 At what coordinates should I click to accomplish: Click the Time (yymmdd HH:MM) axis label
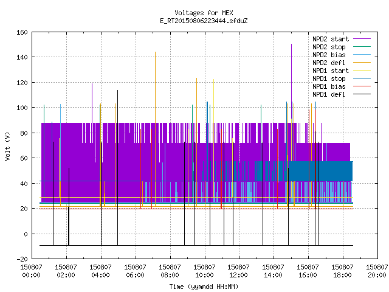(204, 287)
